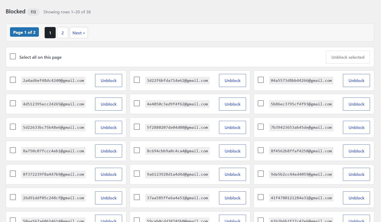
Task: Click email text 26d91ddf05c248cf@gmail.com
Action: (x=53, y=198)
